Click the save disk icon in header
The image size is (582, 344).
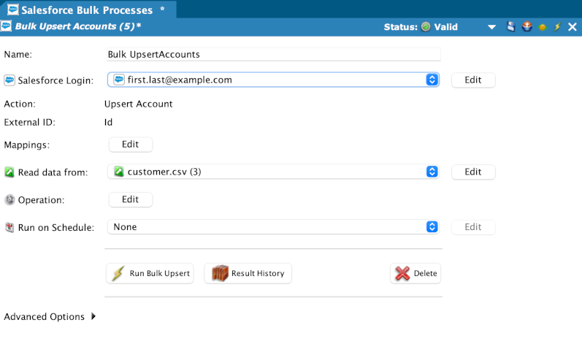512,27
